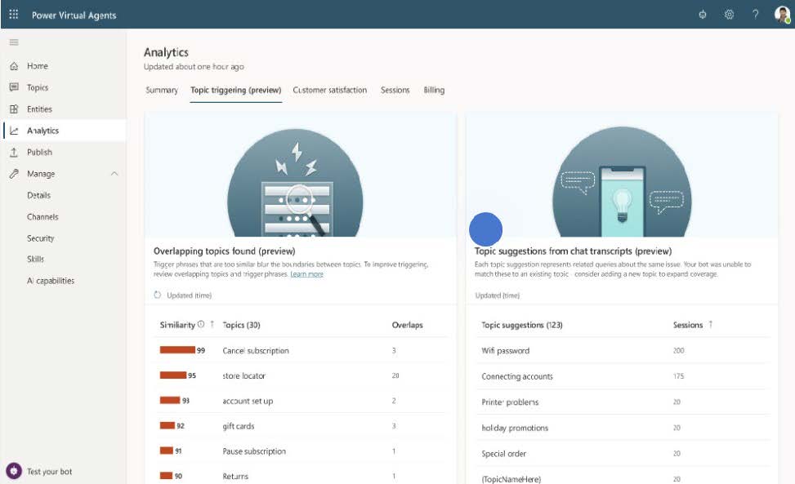Open the Billing tab
The image size is (795, 484).
coord(434,90)
